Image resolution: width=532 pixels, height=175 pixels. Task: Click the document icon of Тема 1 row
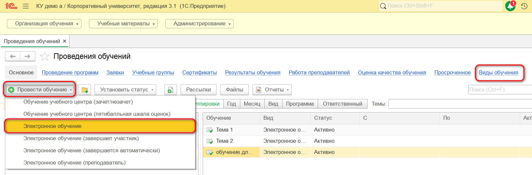coord(210,130)
